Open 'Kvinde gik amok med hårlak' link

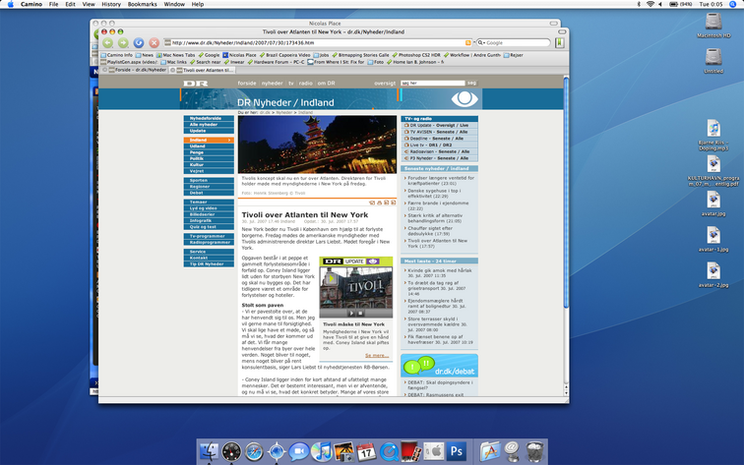(x=440, y=270)
